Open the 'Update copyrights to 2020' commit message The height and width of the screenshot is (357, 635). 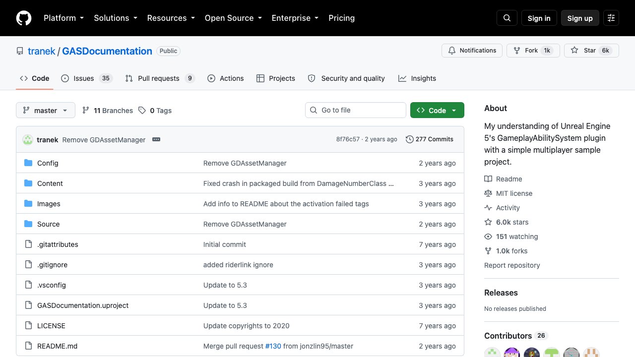point(247,326)
